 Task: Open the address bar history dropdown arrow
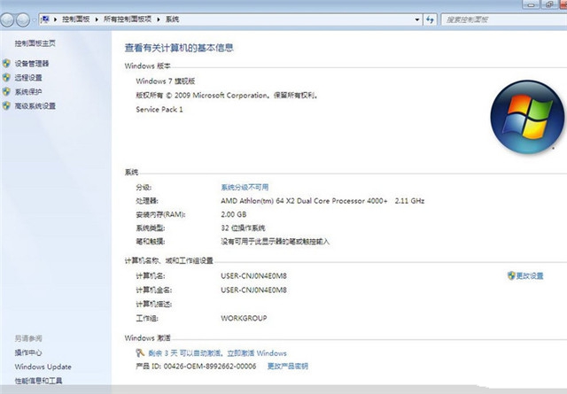click(x=416, y=19)
